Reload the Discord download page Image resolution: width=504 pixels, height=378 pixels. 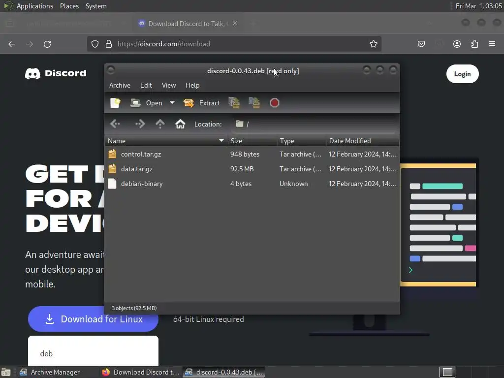pyautogui.click(x=47, y=44)
